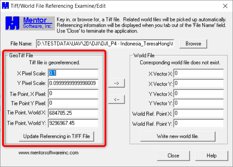Close the dialog with the X button
The width and height of the screenshot is (233, 167).
(x=225, y=6)
